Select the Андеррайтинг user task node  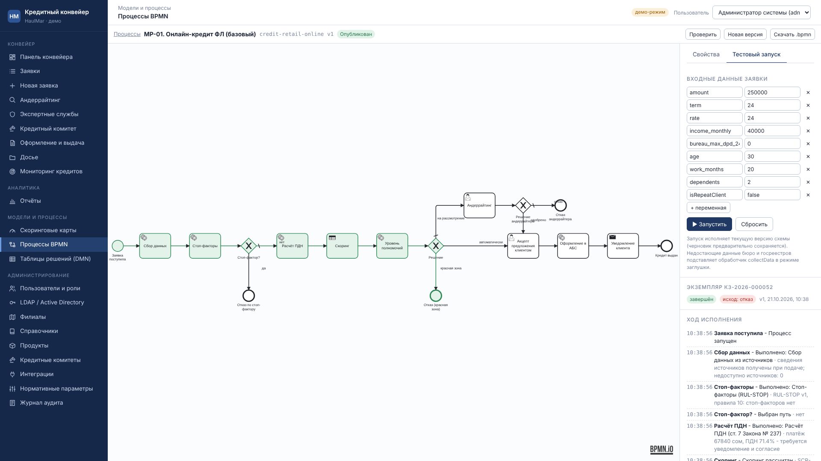coord(479,205)
